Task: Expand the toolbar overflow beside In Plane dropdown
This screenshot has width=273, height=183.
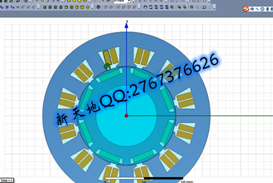Action: point(133,2)
